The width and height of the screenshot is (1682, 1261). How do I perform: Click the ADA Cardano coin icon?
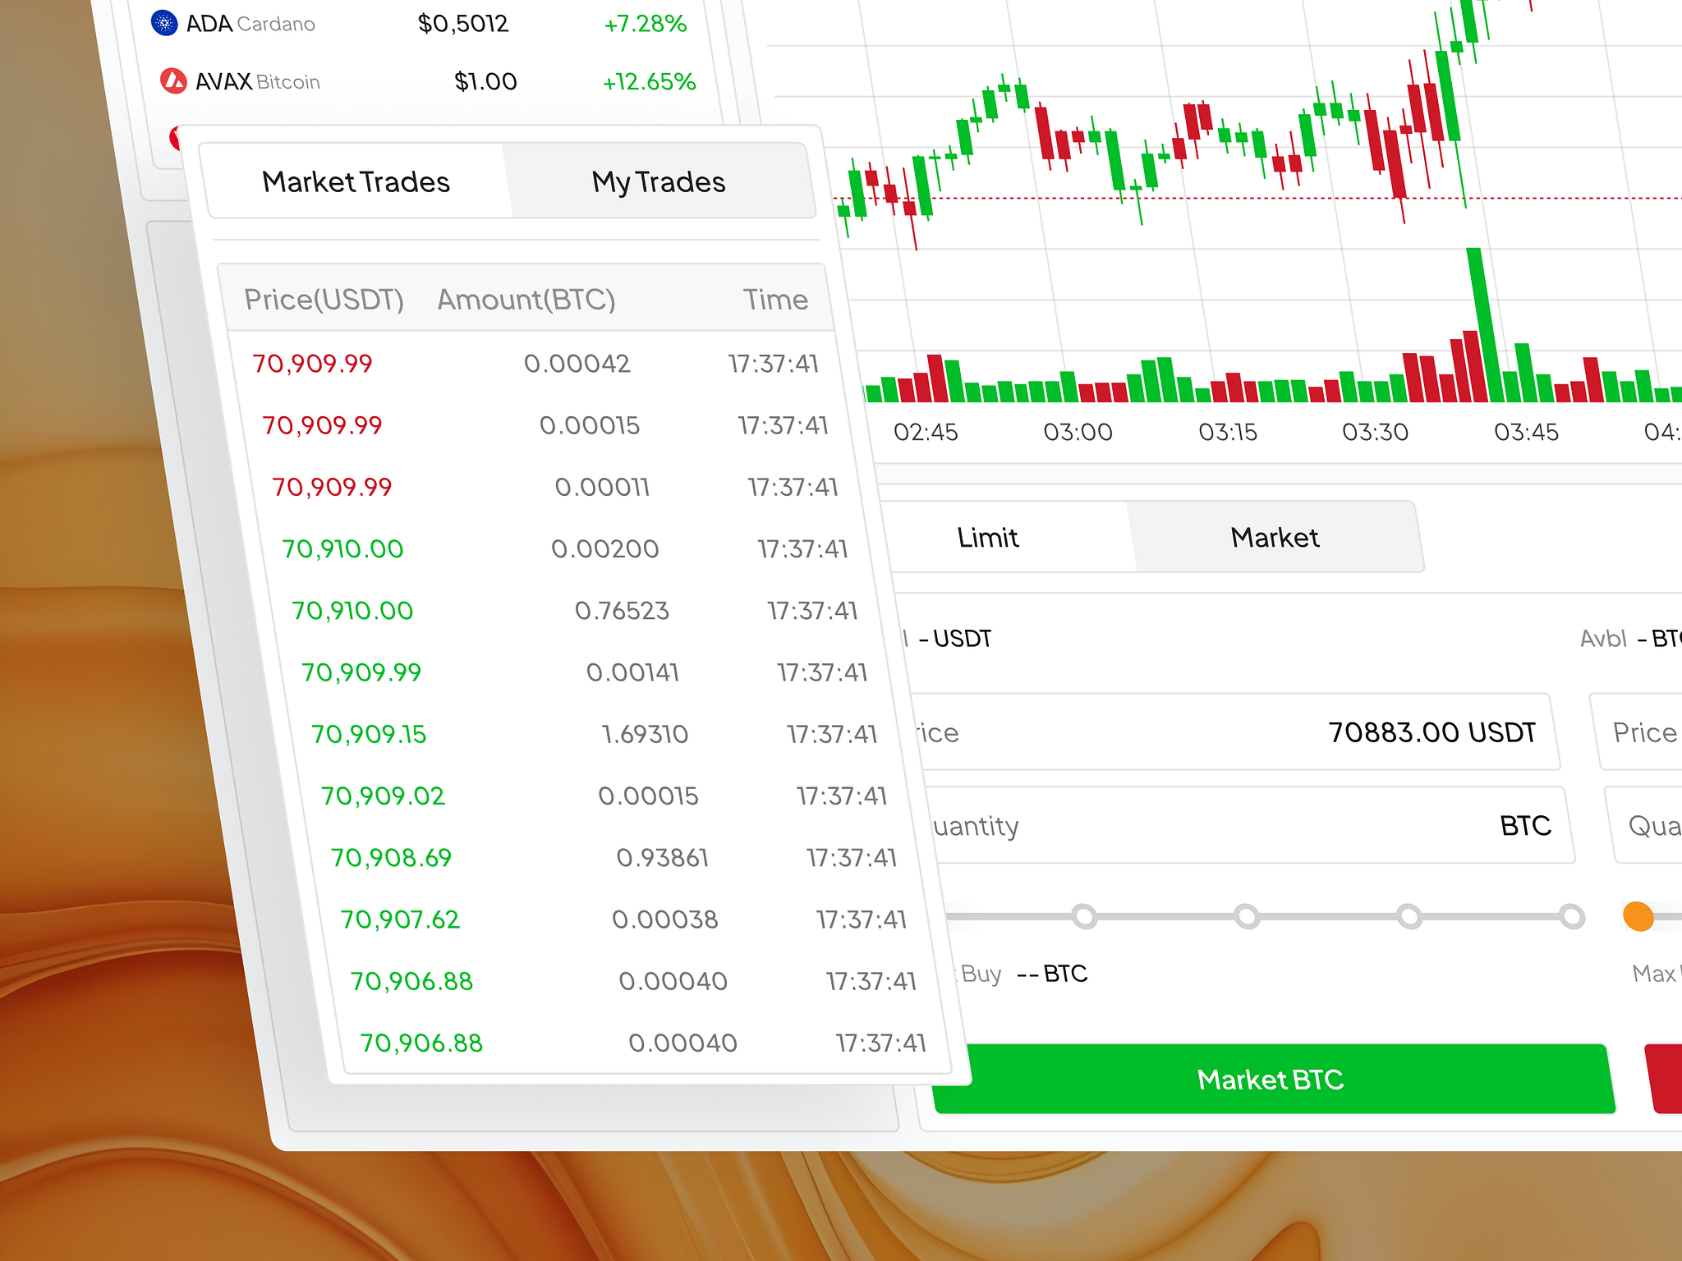click(x=165, y=23)
